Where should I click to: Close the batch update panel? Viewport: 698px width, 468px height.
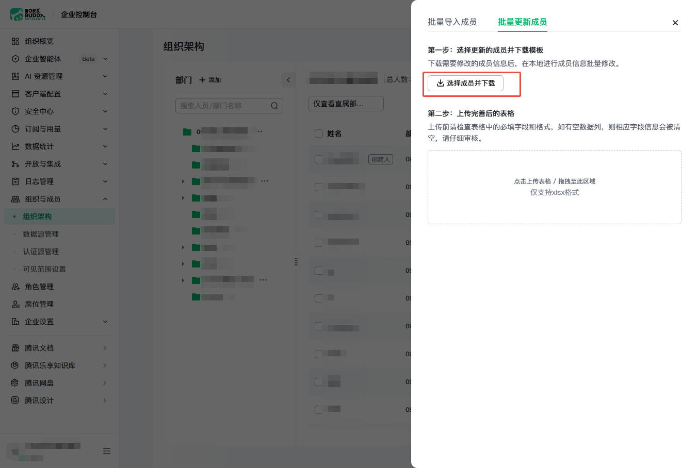[x=675, y=23]
